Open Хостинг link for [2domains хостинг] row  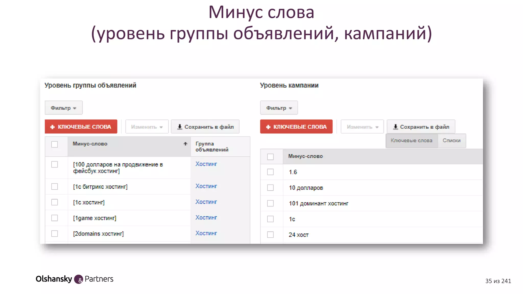(x=206, y=233)
